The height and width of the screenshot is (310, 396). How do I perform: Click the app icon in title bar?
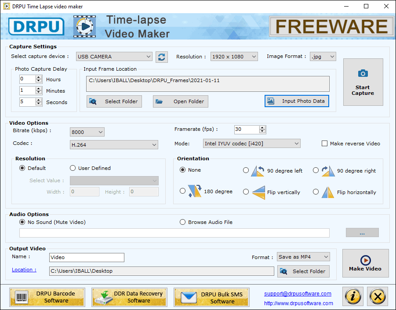[x=6, y=6]
